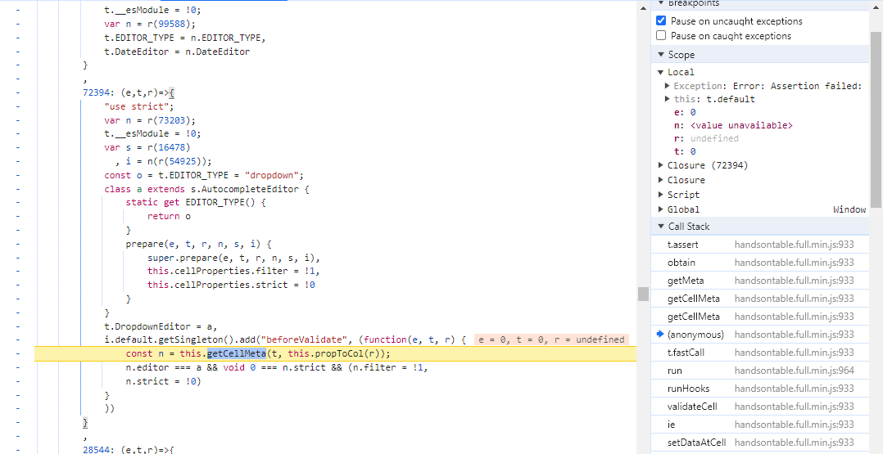Click the closing bracket below the )) line
Screen dimensions: 883x454
click(x=85, y=422)
